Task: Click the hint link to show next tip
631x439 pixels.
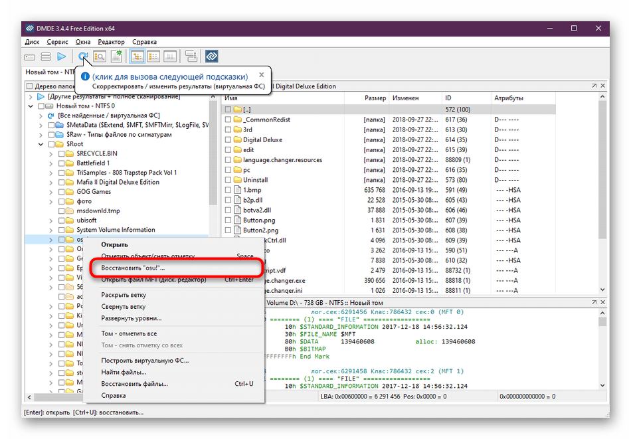Action: tap(170, 76)
